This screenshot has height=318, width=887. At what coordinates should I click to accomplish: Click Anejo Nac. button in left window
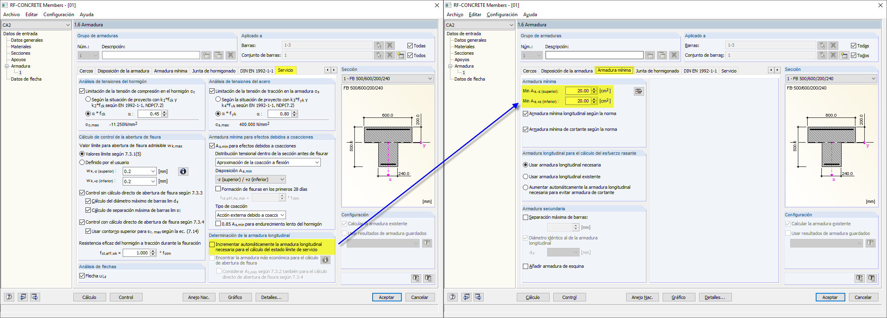point(198,297)
